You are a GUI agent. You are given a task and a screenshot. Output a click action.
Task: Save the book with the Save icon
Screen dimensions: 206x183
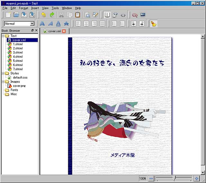click(24, 15)
